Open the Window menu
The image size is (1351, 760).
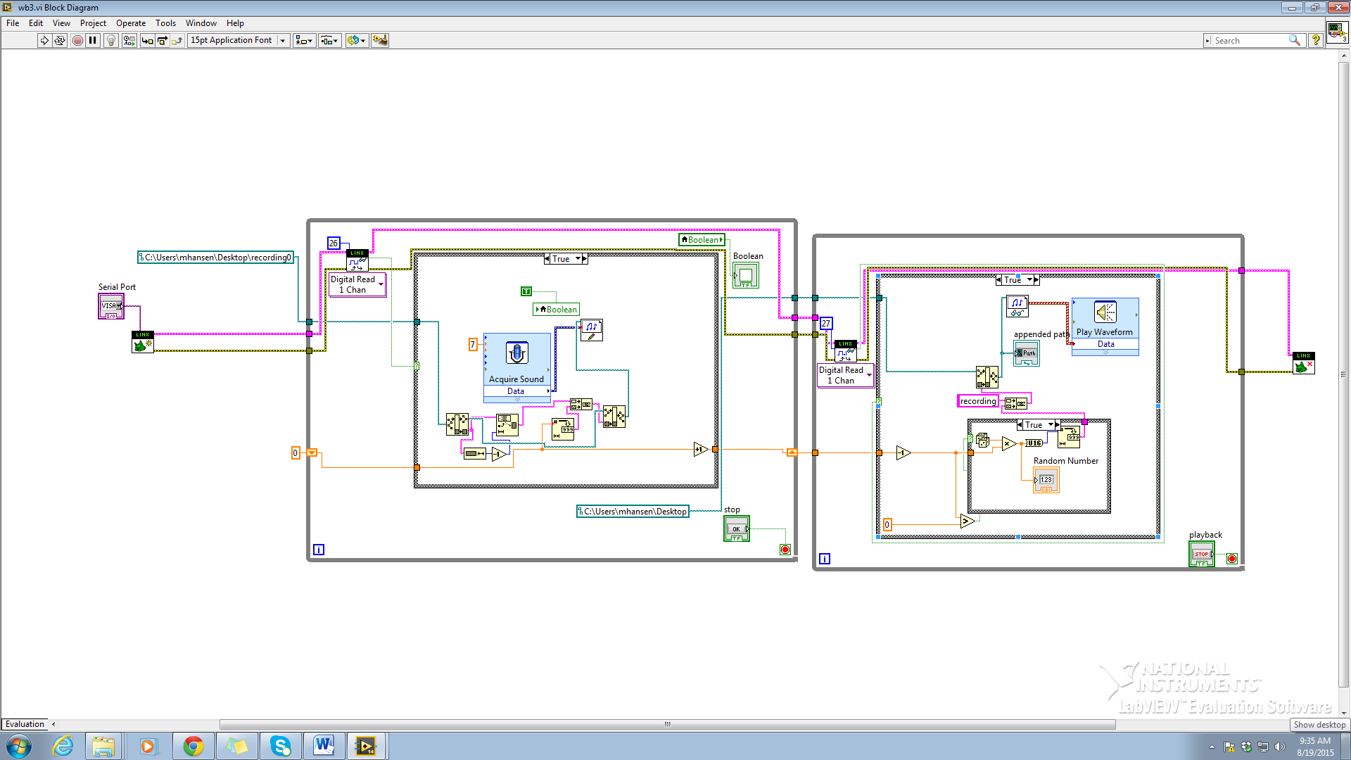pos(201,23)
